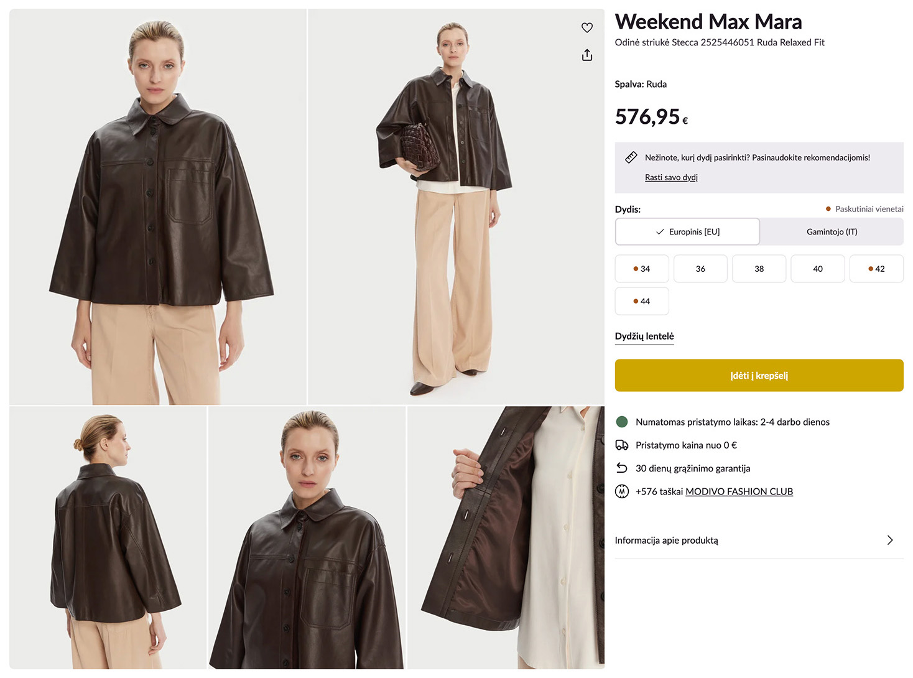Choose size 38

(x=759, y=269)
